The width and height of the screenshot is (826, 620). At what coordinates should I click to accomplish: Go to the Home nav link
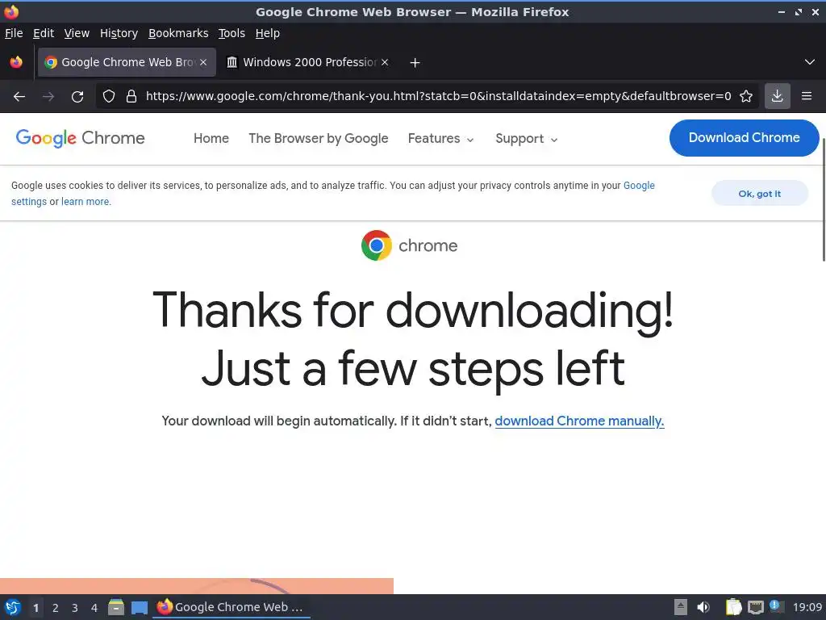point(211,139)
